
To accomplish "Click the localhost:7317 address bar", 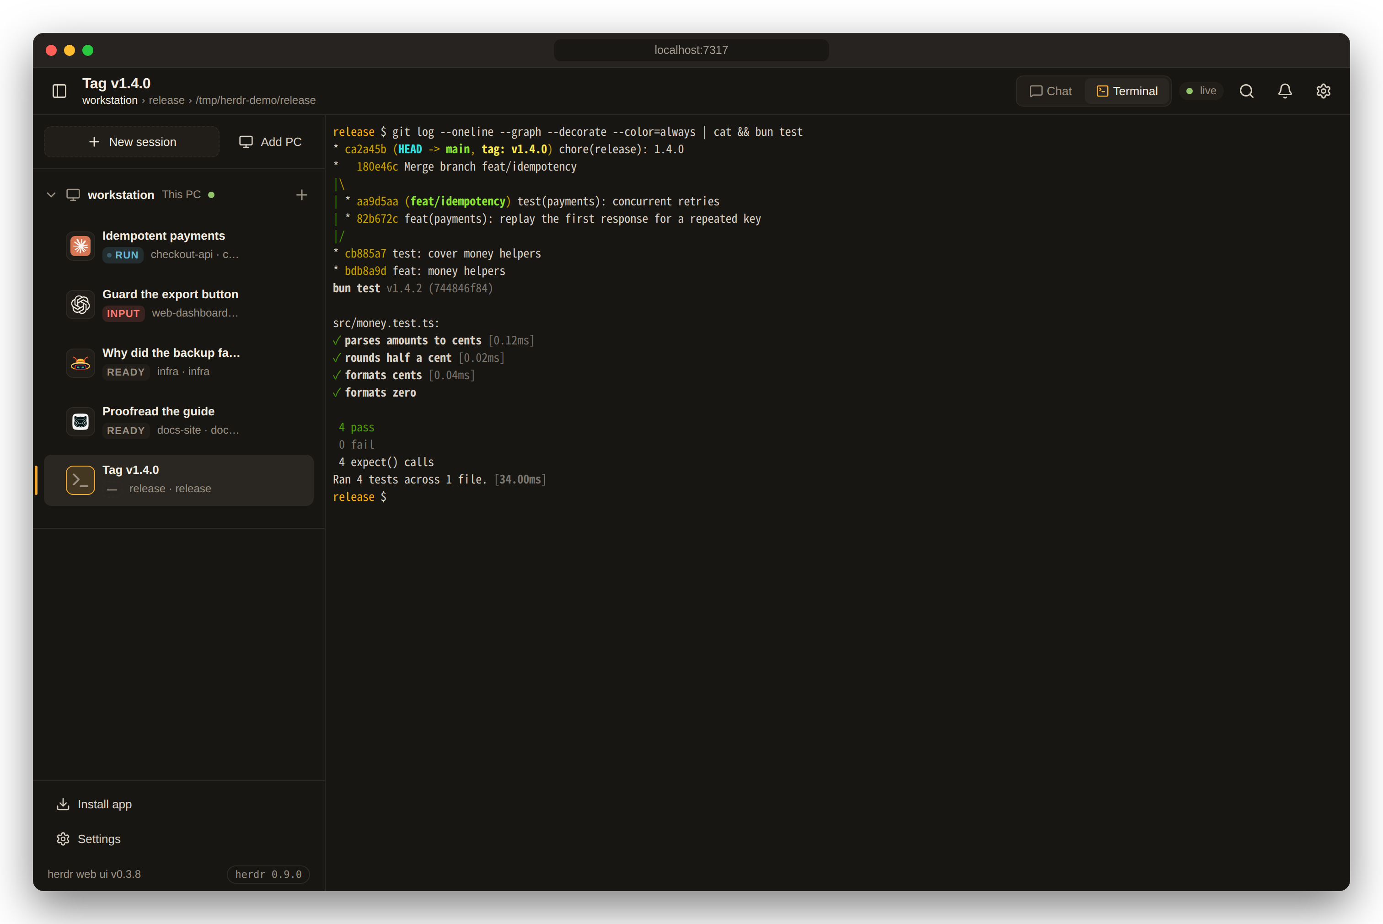I will click(x=691, y=50).
